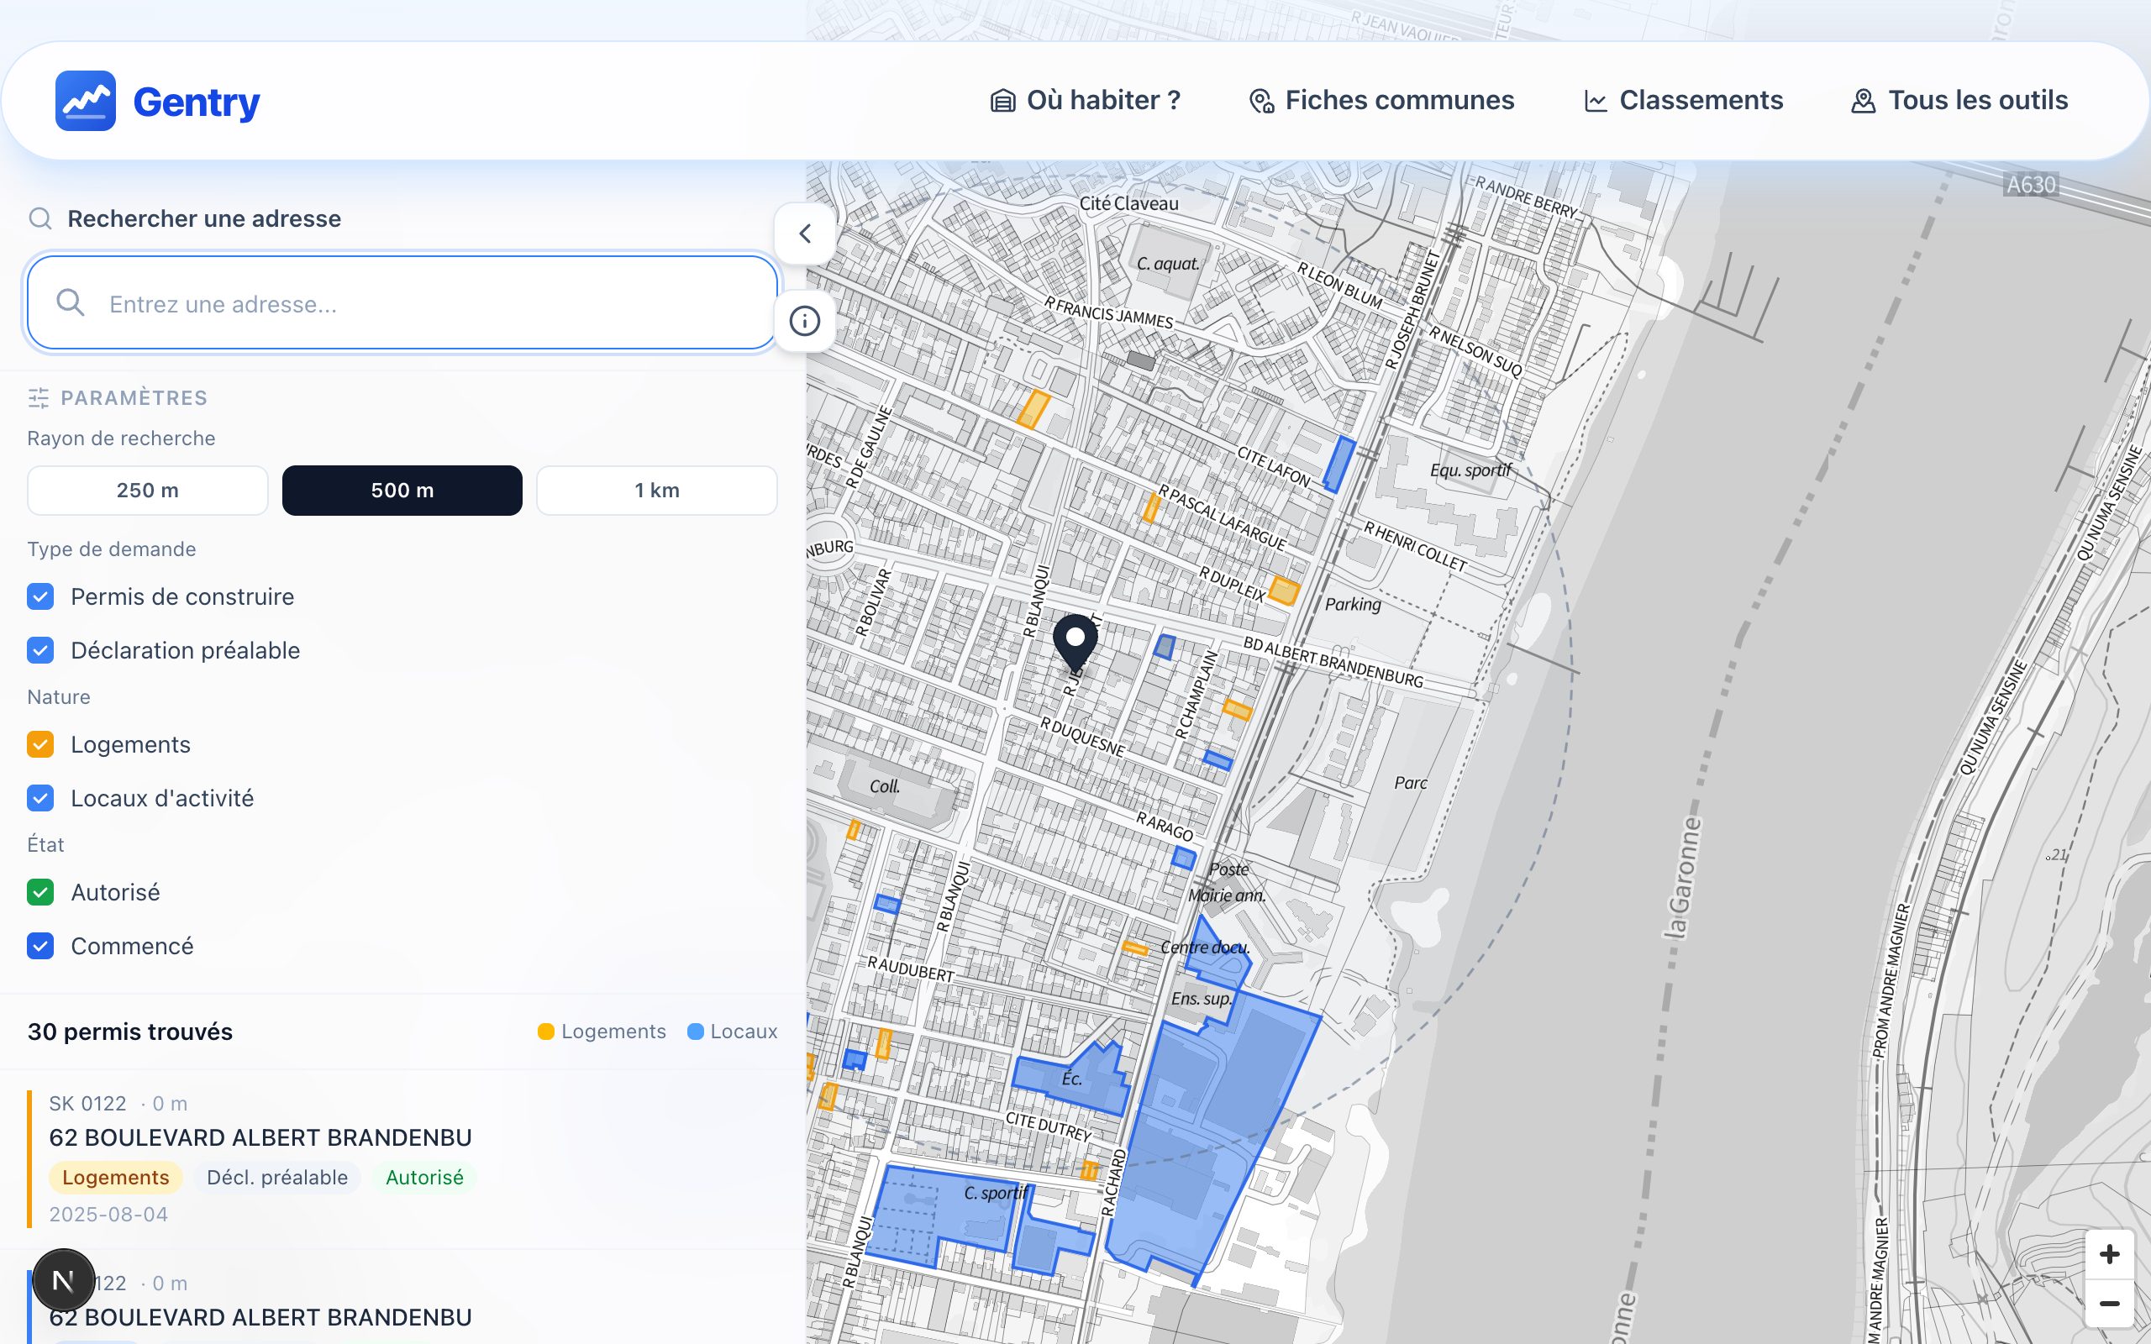
Task: Focus the address search field
Action: pyautogui.click(x=402, y=303)
